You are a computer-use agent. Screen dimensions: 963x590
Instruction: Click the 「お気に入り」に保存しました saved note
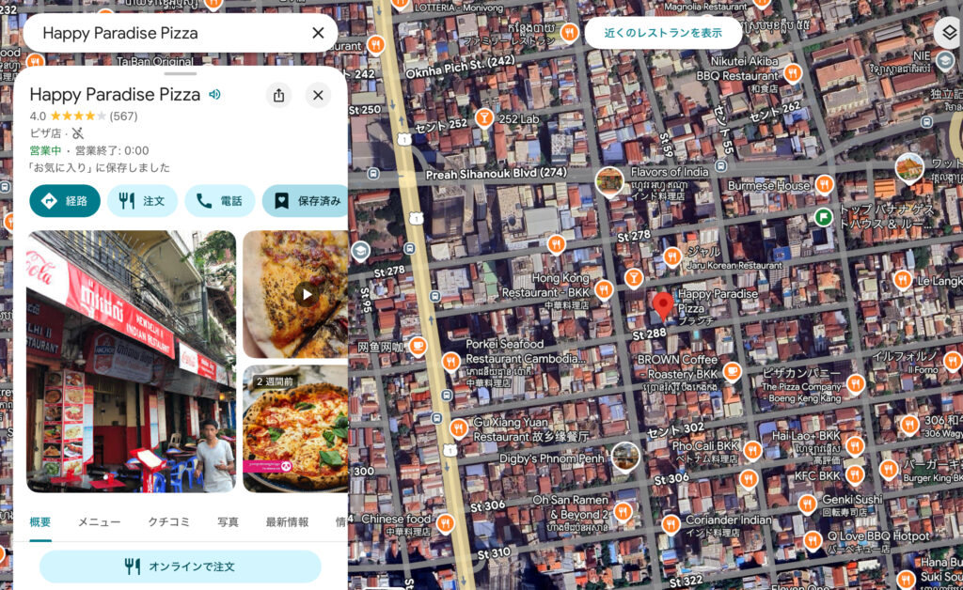100,167
